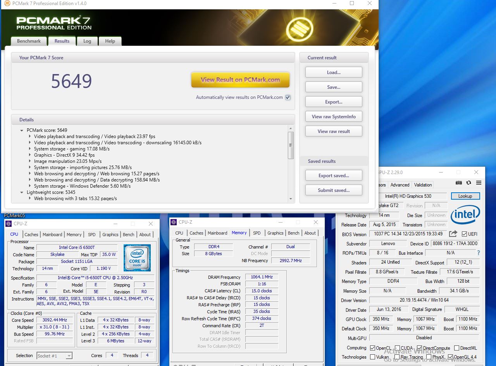Open SPD tab in CPU-Z memory window
This screenshot has width=496, height=366.
coord(257,233)
